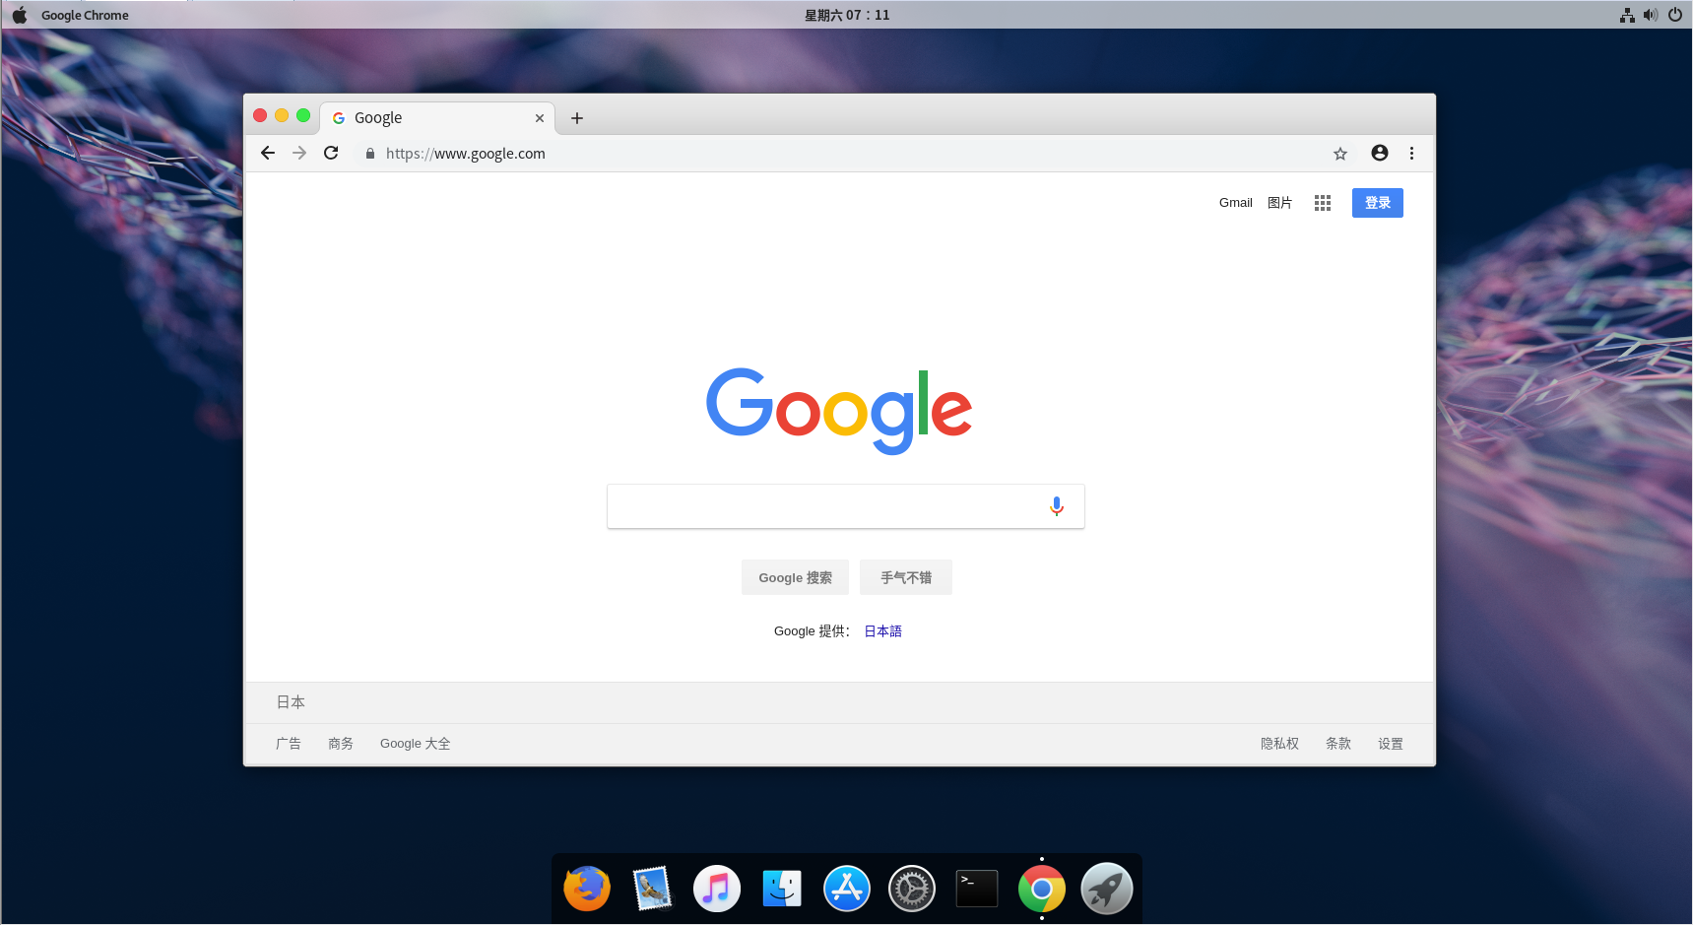Go back using the back arrow

tap(268, 153)
